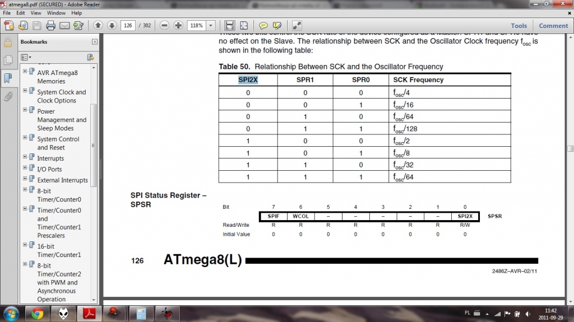The image size is (574, 322).
Task: Zoom in with the plus button
Action: [178, 25]
